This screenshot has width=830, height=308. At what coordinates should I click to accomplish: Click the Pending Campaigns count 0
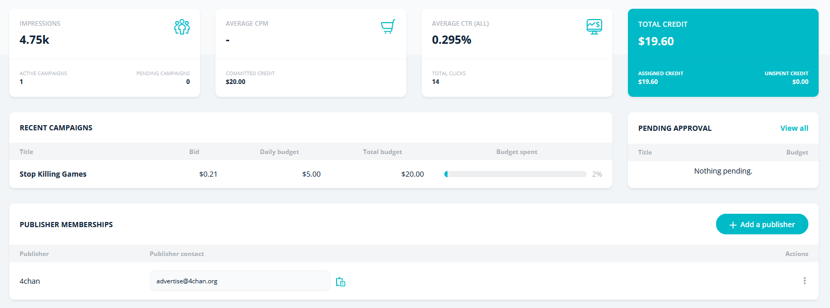(188, 82)
